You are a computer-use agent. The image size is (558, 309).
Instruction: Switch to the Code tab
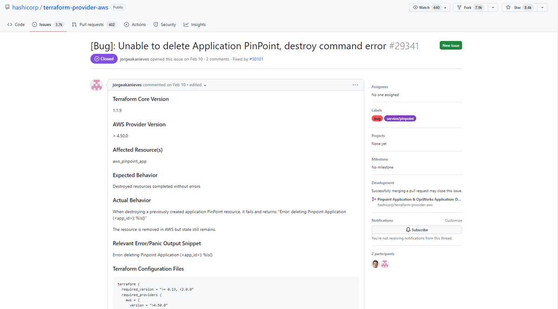pos(16,25)
